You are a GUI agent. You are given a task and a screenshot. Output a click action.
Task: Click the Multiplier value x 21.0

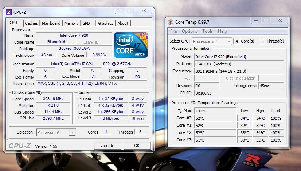point(53,105)
